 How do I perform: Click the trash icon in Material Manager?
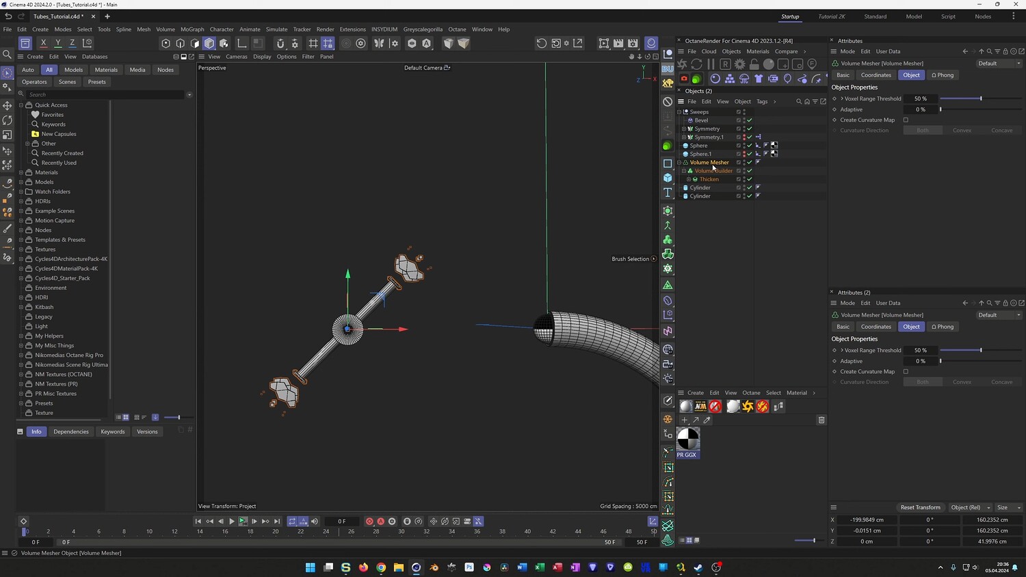point(821,420)
